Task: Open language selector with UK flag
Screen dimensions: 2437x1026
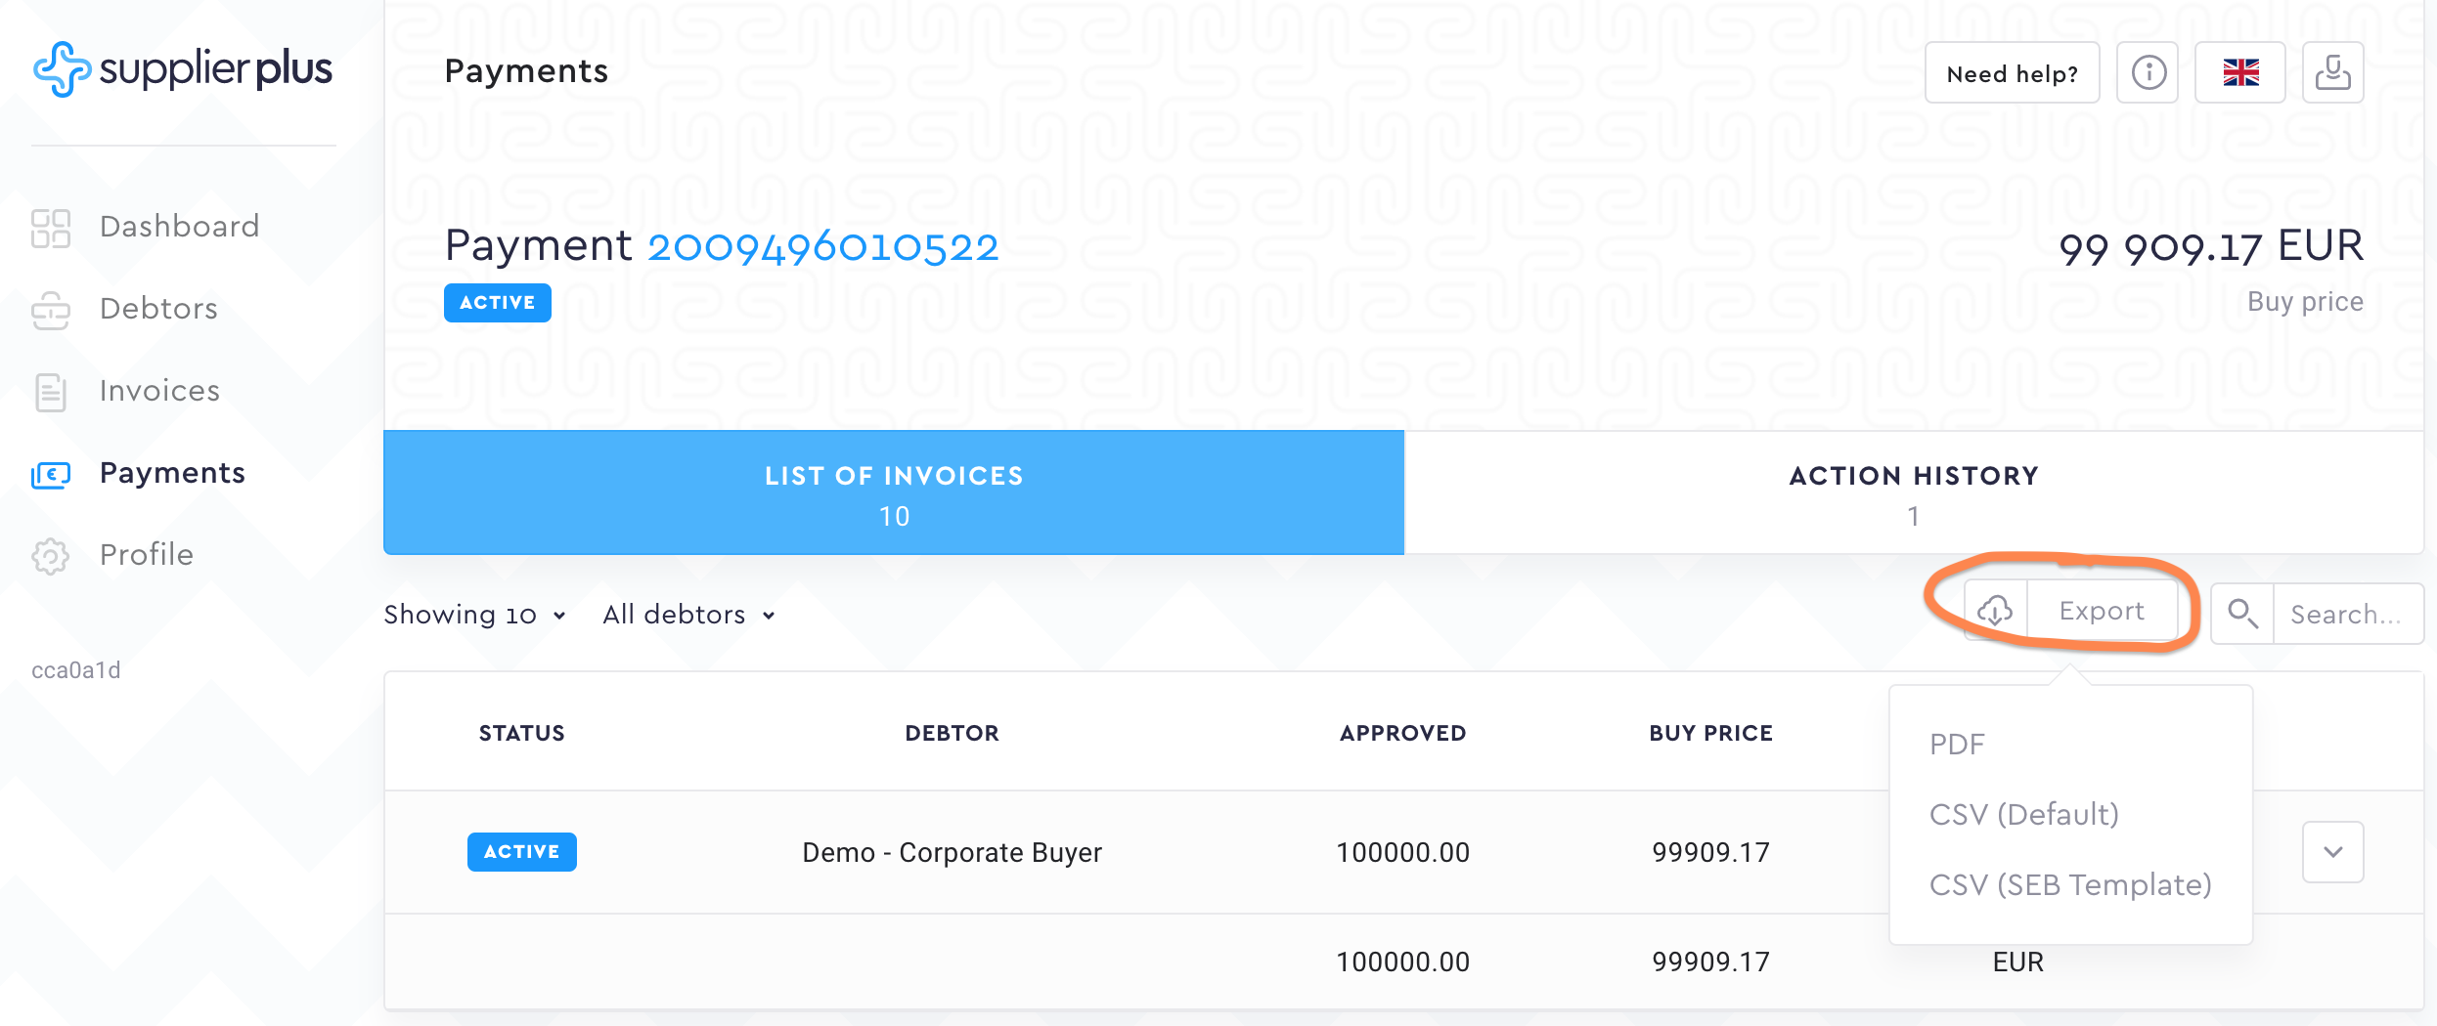Action: [2240, 72]
